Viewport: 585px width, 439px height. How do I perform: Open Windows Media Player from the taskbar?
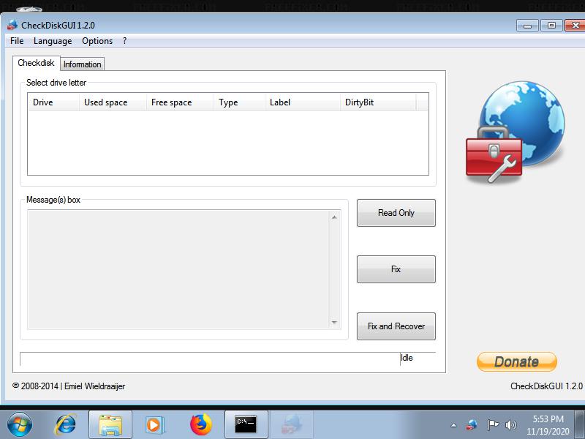(154, 424)
